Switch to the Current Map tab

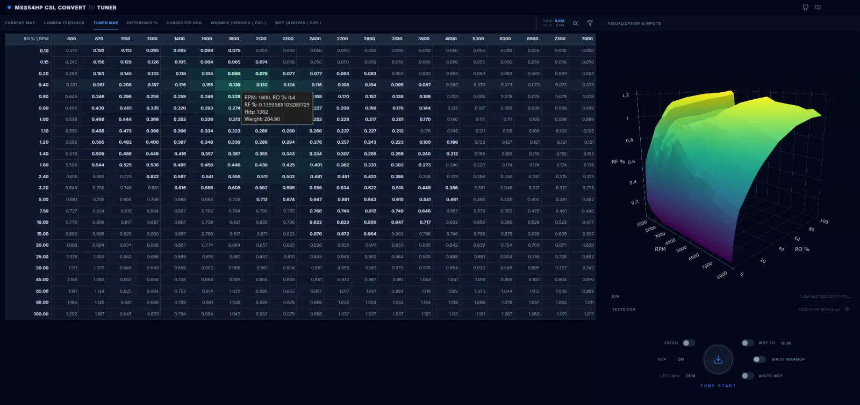[20, 23]
